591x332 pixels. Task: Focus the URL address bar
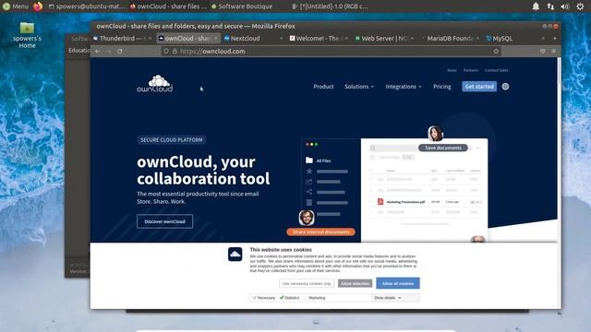click(x=332, y=52)
